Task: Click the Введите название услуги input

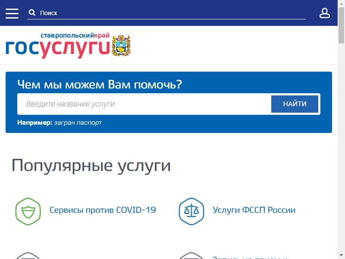Action: 144,104
